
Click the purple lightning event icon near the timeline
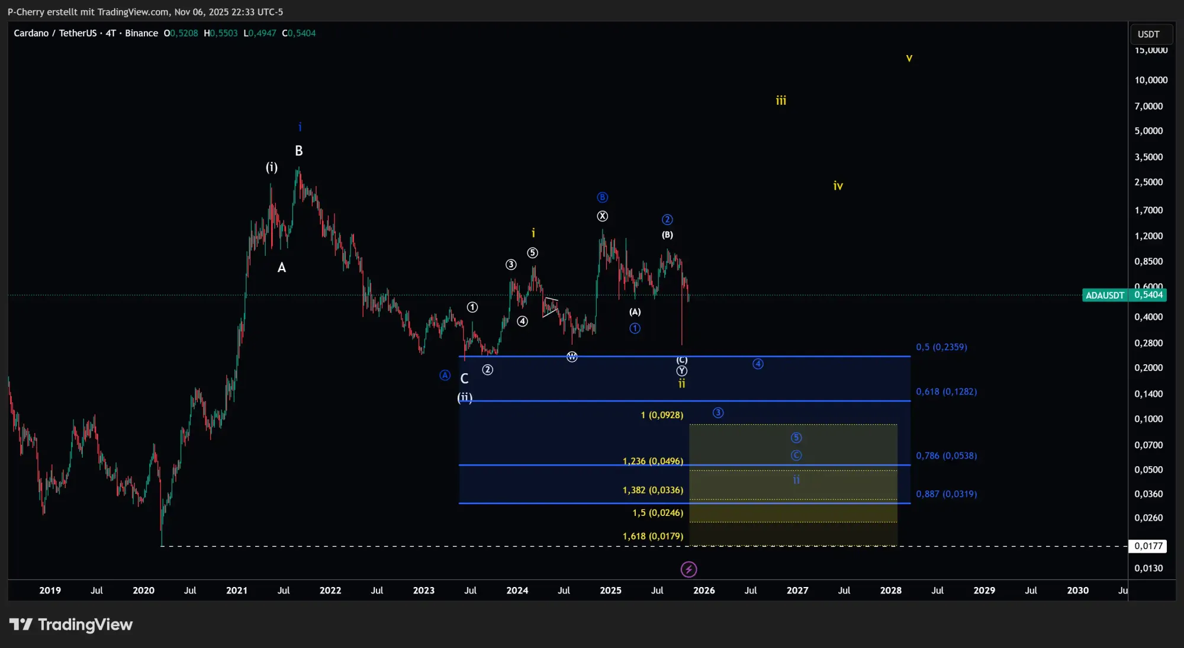pos(688,569)
